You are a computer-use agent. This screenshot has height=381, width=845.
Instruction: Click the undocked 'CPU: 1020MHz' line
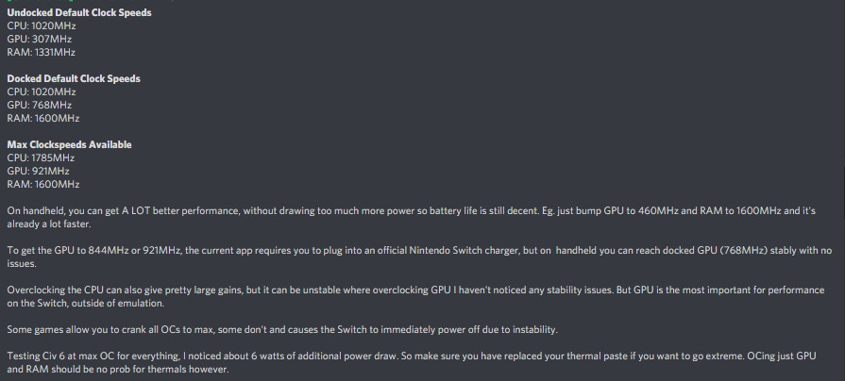[42, 25]
